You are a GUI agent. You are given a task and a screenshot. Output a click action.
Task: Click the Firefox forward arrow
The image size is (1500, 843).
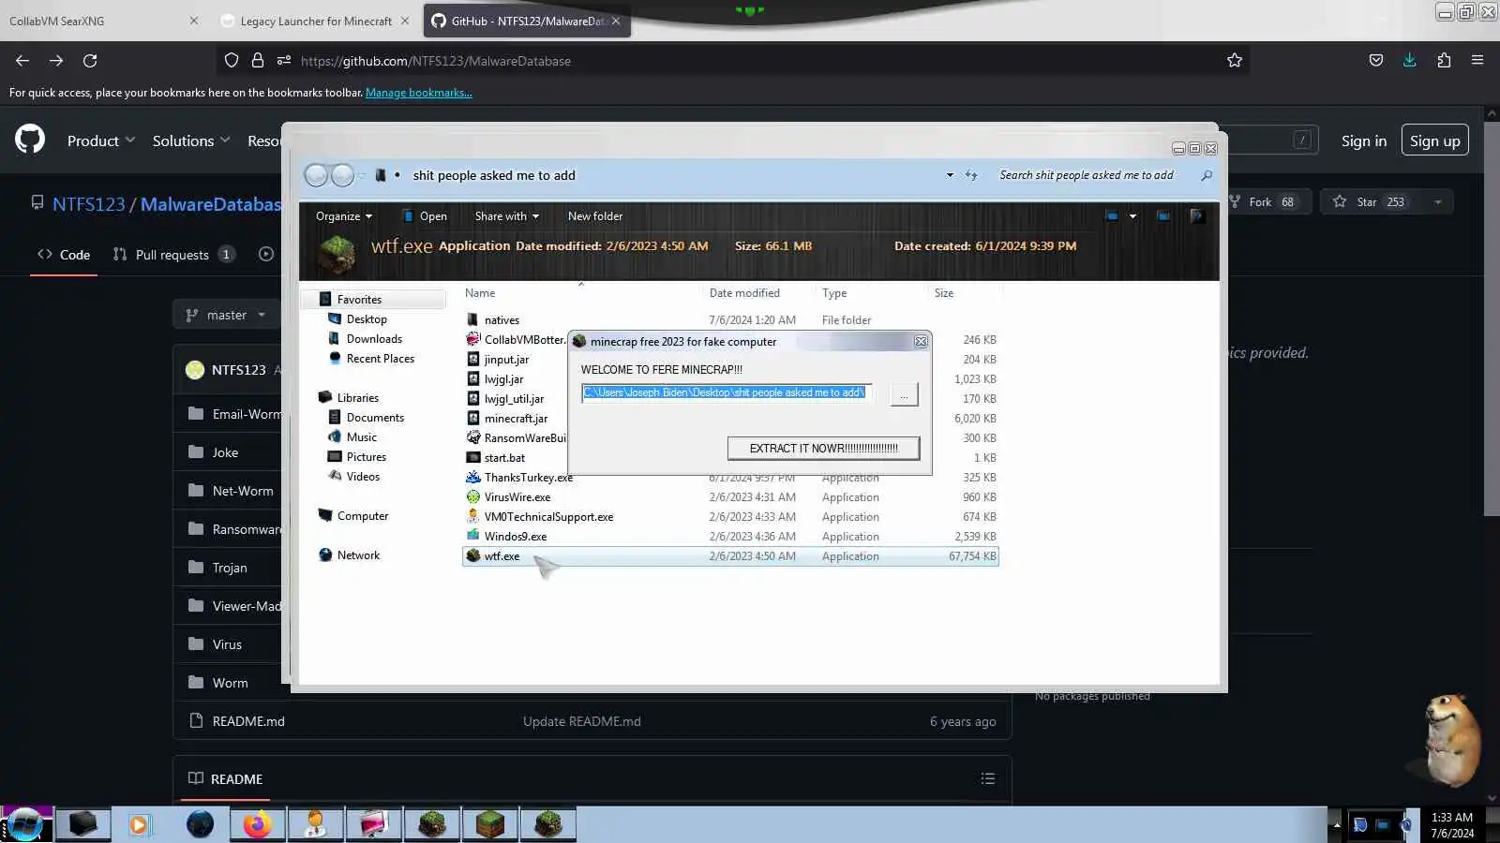click(56, 61)
